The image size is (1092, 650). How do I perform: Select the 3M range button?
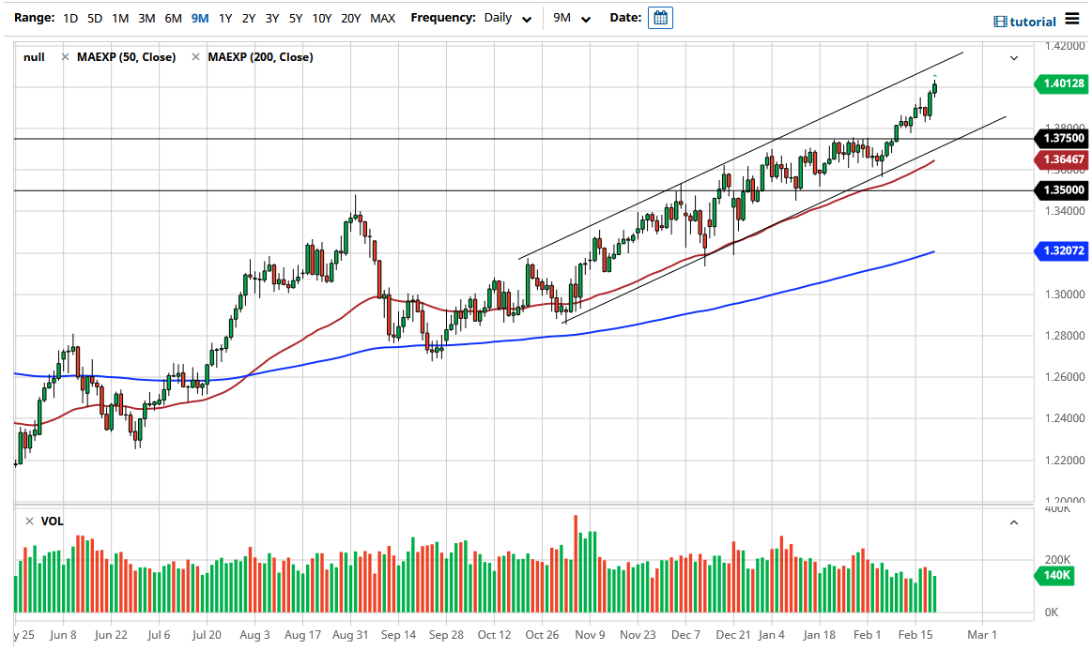[146, 17]
